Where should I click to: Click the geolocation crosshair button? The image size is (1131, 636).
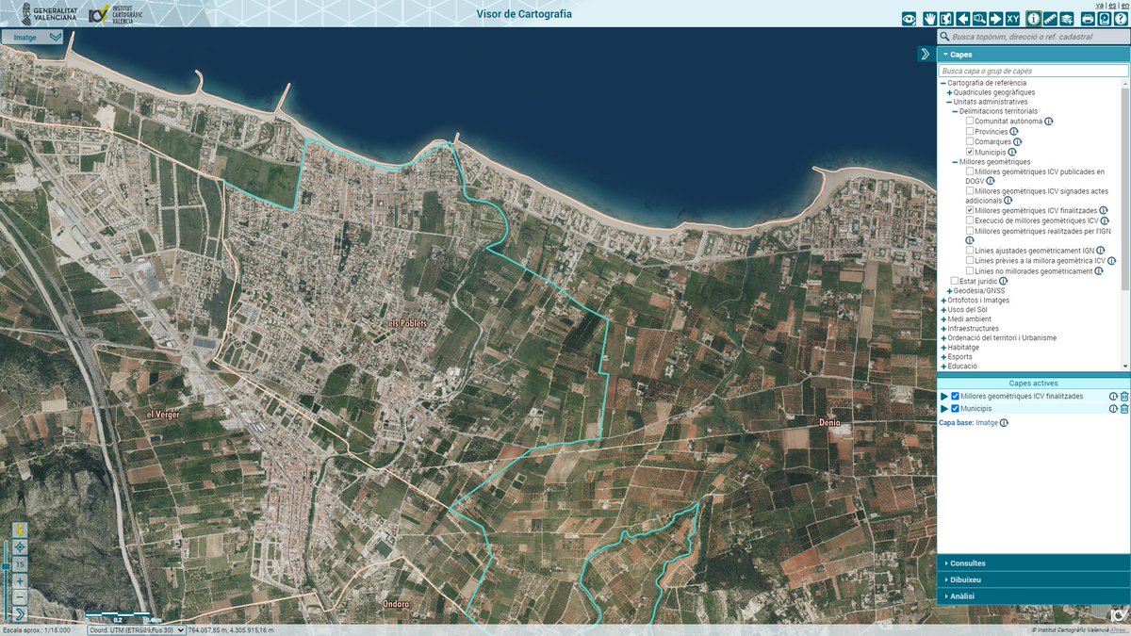coord(20,546)
